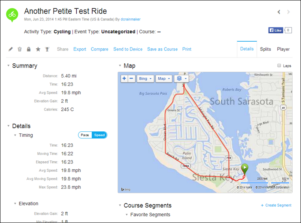Click the trash delete icon
The height and width of the screenshot is (223, 301).
click(20, 49)
